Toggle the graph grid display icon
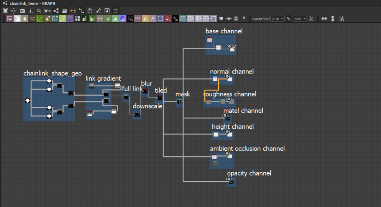The height and width of the screenshot is (207, 381). click(115, 11)
